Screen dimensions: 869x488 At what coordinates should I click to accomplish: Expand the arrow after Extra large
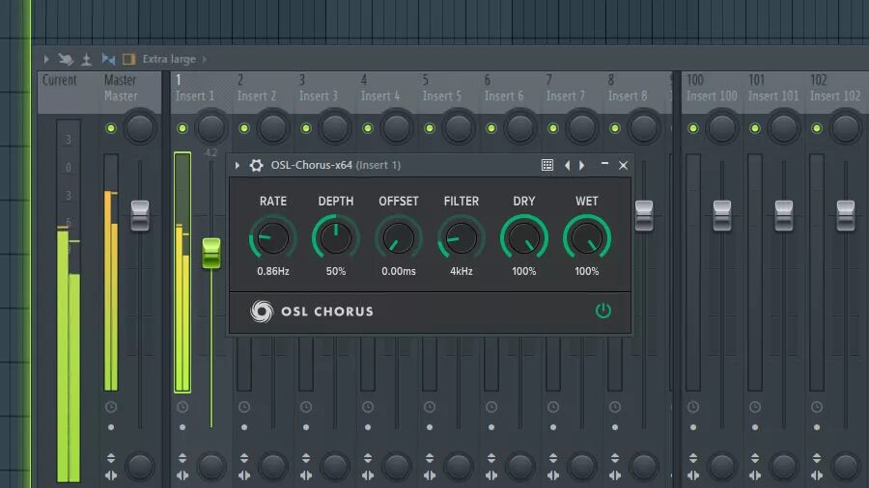point(205,59)
